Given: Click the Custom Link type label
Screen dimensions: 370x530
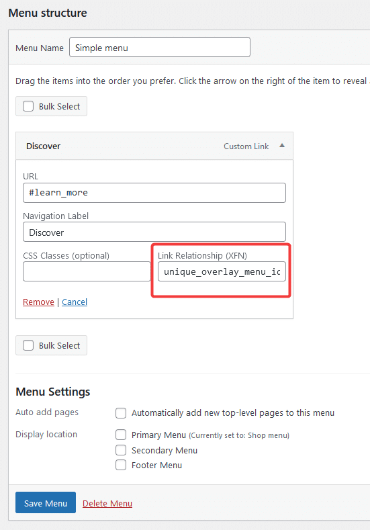Looking at the screenshot, I should [x=246, y=146].
